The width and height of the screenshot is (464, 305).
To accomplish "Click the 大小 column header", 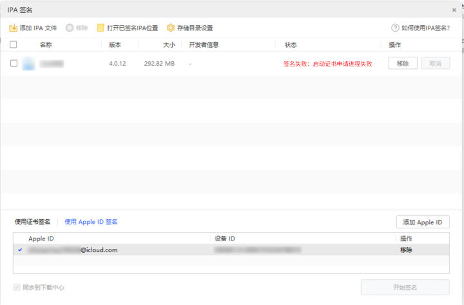I will pos(169,44).
